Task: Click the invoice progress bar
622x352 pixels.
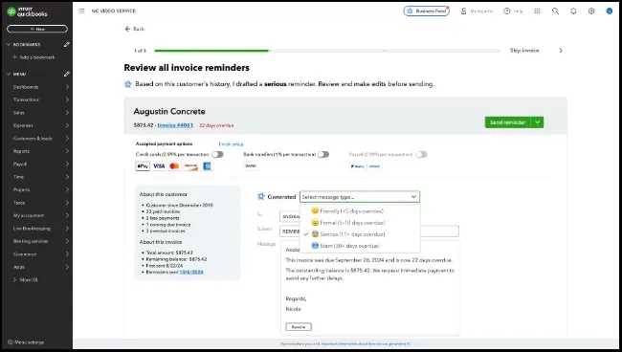Action: pos(327,51)
